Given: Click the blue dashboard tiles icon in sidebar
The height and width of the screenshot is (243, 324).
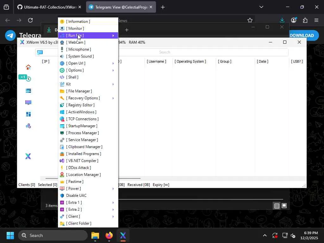Looking at the screenshot, I should tap(28, 114).
